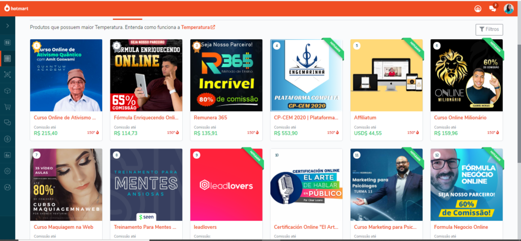Viewport: 521px width, 241px height.
Task: Open Fórmula Negócio Online product image
Action: coord(467,185)
